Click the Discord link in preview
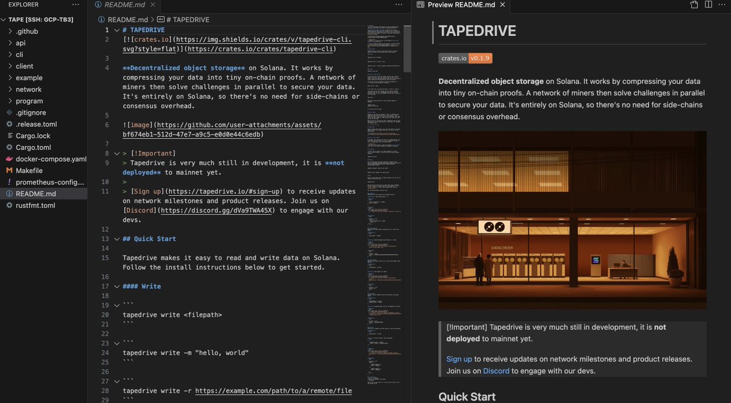The width and height of the screenshot is (731, 403). (x=496, y=370)
